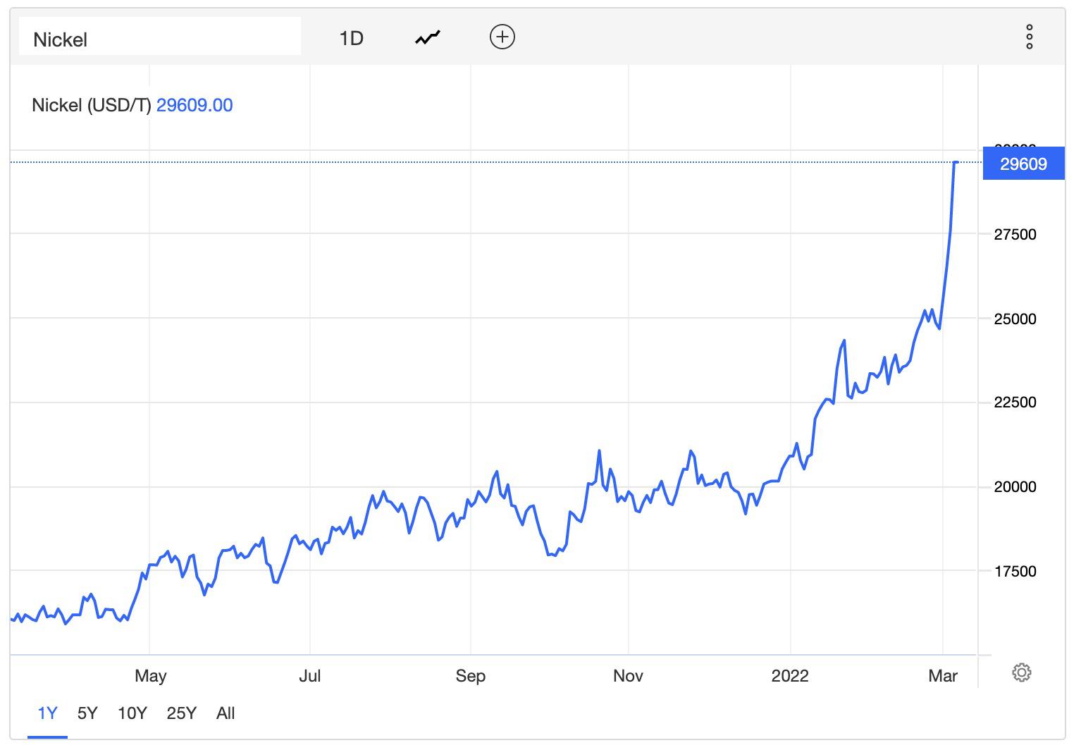This screenshot has height=750, width=1081.
Task: Open the line chart type selector icon
Action: coord(427,37)
